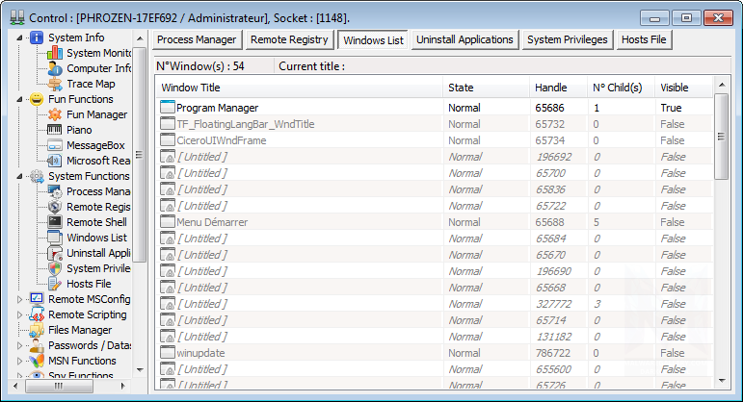Open the Piano fun function
This screenshot has height=402, width=743.
[79, 130]
